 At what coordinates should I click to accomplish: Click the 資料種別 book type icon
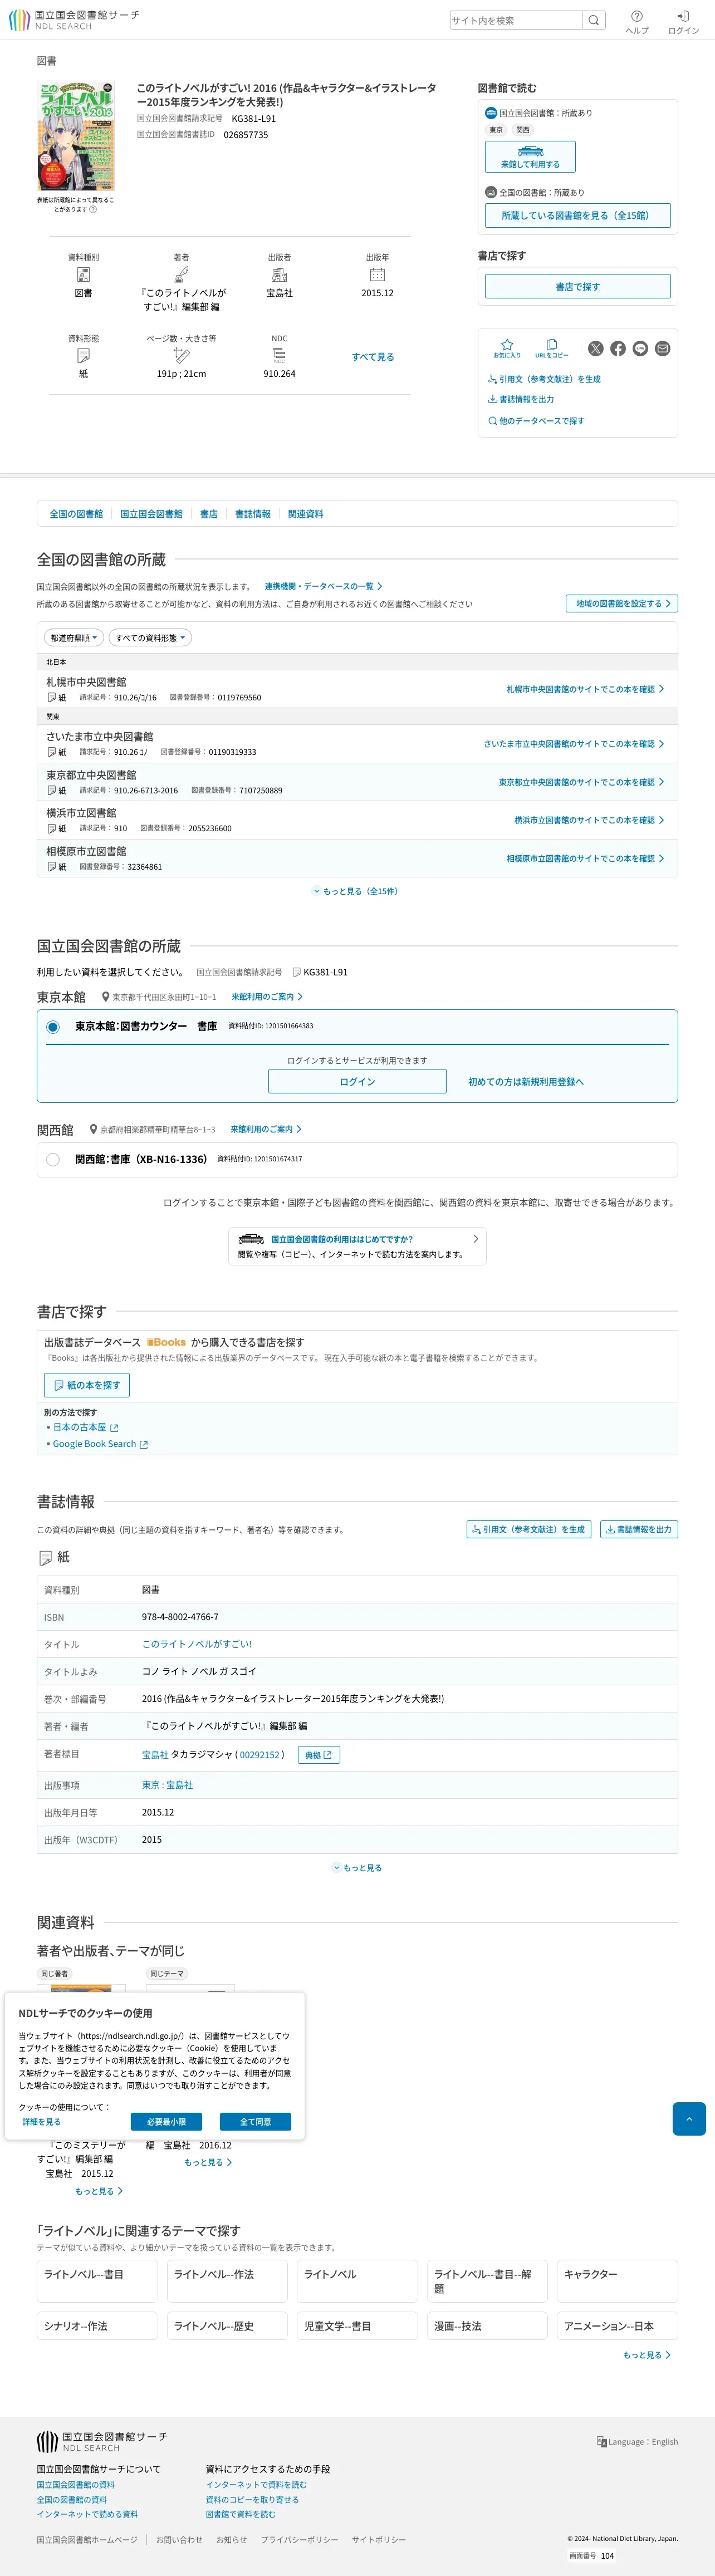(x=83, y=274)
